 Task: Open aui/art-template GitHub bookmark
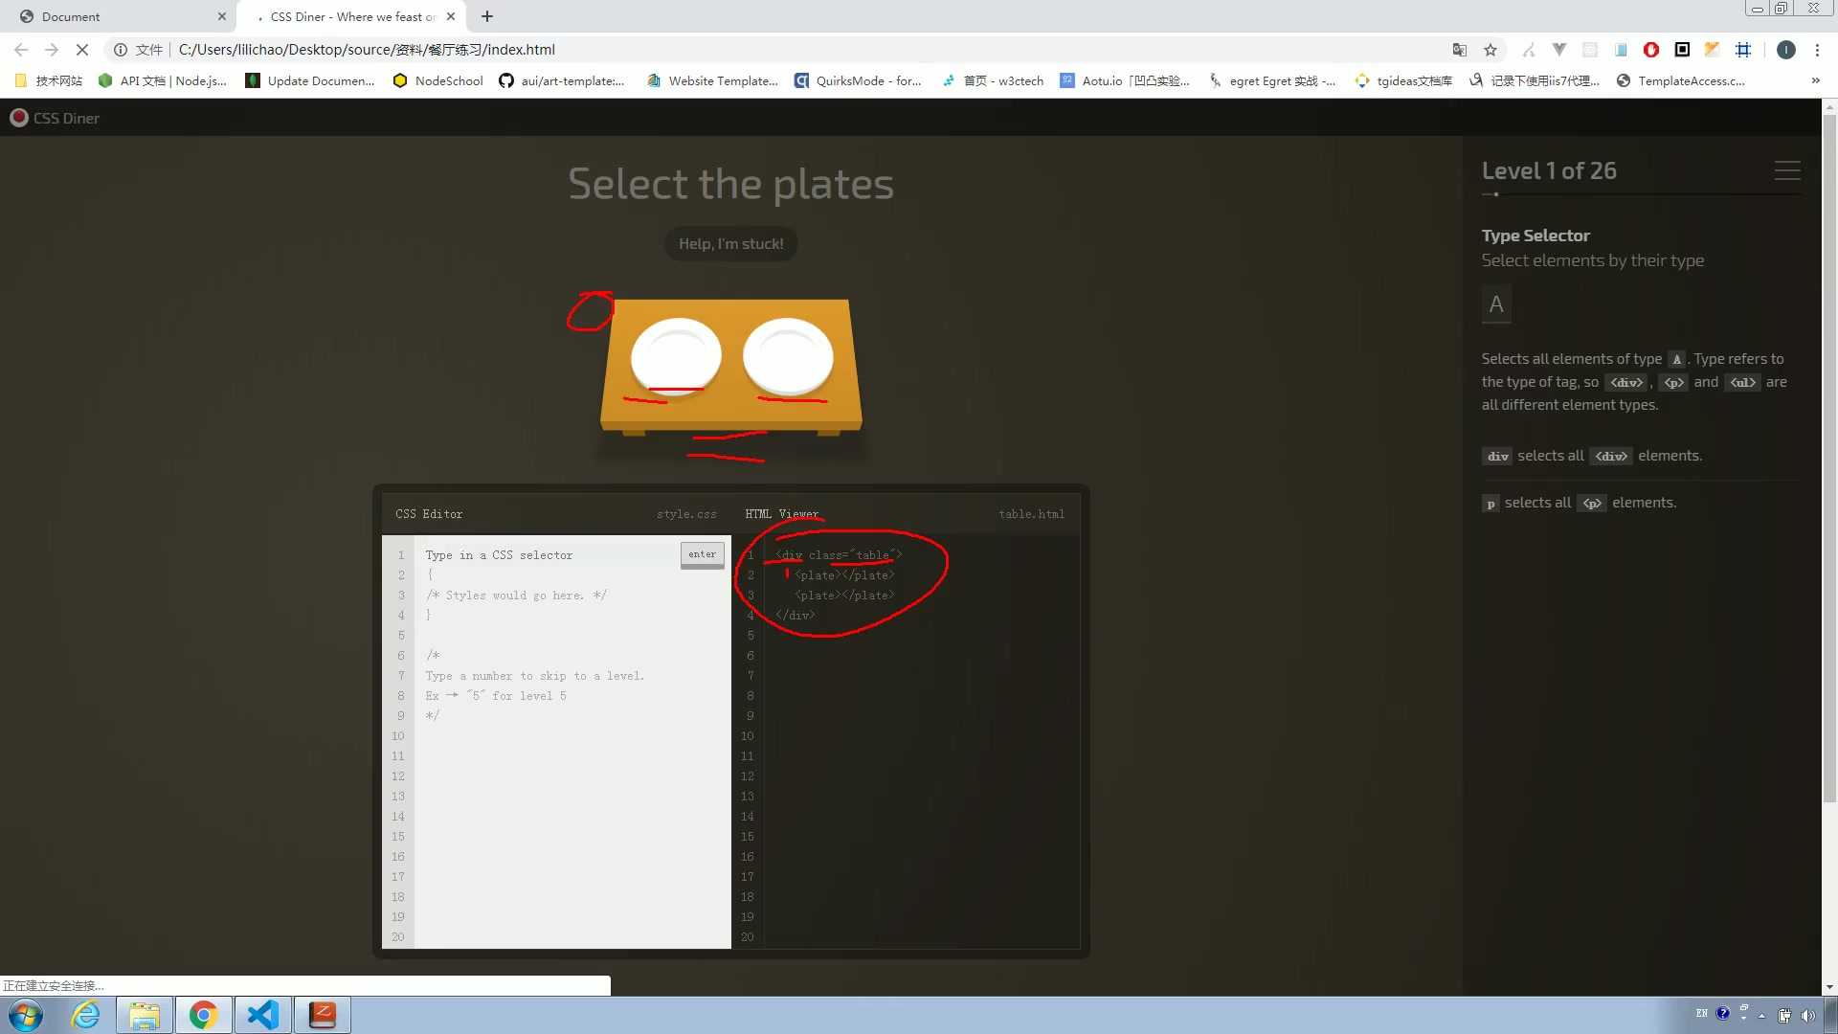(x=562, y=80)
